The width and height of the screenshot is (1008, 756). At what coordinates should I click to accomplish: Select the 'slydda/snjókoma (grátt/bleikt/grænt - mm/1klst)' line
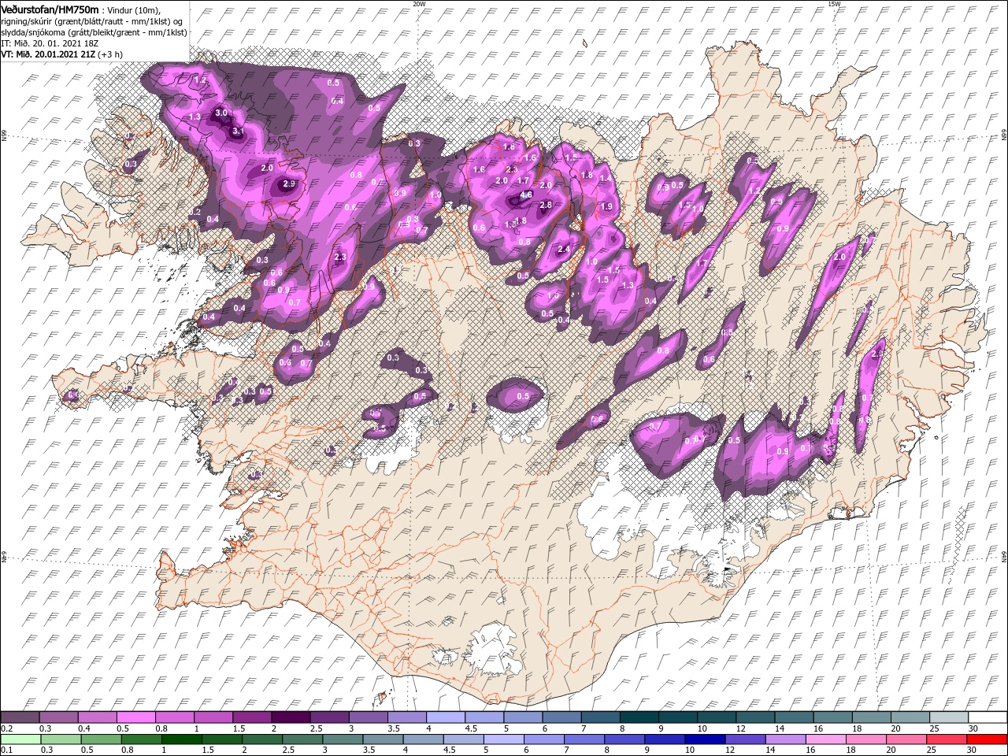click(x=93, y=32)
